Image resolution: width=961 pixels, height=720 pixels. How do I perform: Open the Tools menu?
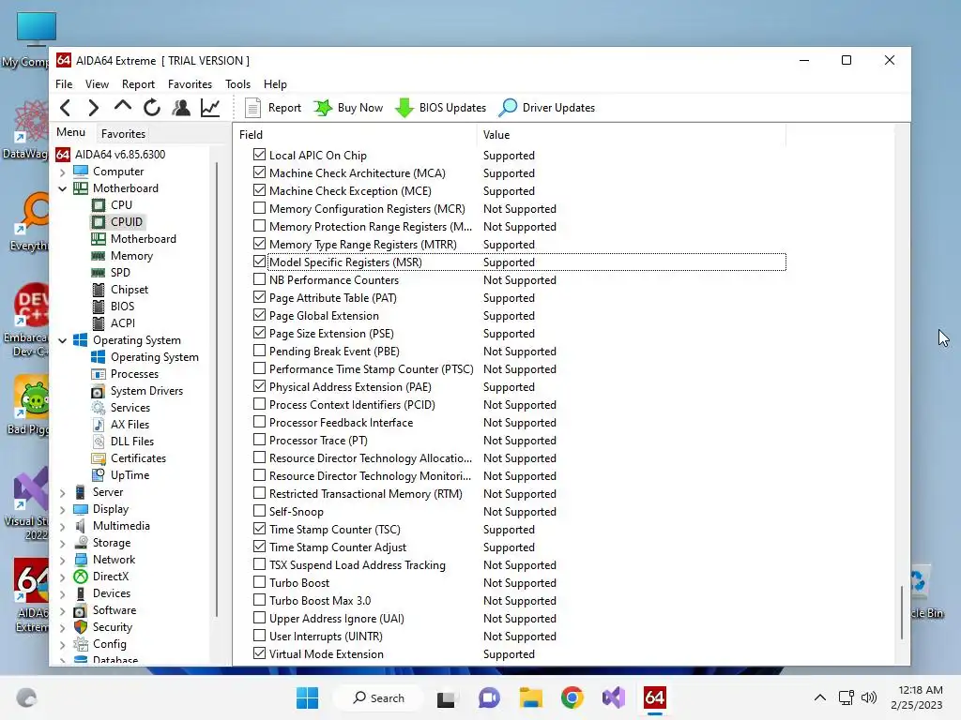pos(237,83)
